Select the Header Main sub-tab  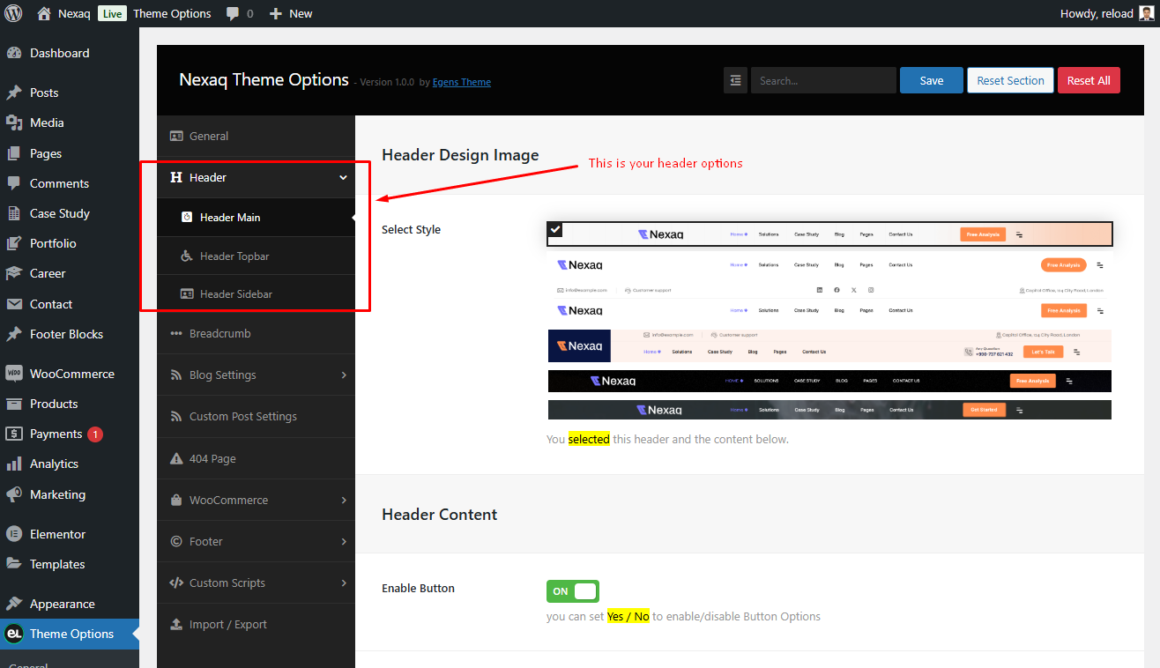[x=256, y=217]
